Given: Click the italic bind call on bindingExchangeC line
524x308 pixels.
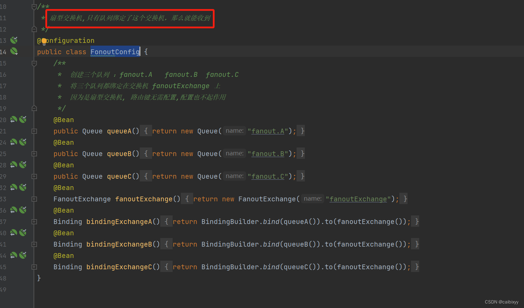Looking at the screenshot, I should (x=271, y=267).
